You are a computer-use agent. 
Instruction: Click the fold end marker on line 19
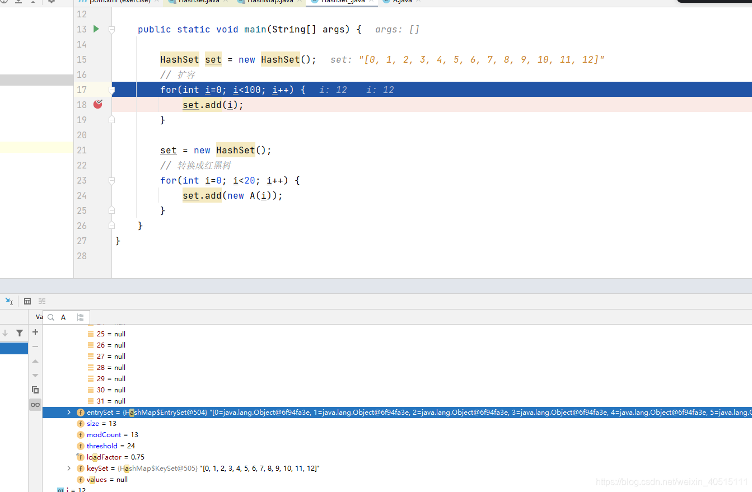pyautogui.click(x=111, y=120)
